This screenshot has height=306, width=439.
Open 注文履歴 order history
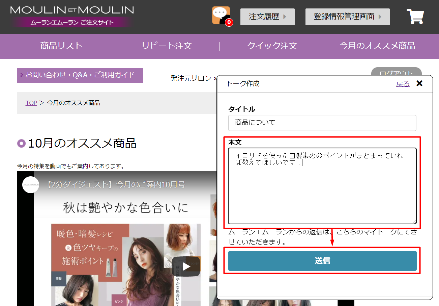pyautogui.click(x=267, y=17)
